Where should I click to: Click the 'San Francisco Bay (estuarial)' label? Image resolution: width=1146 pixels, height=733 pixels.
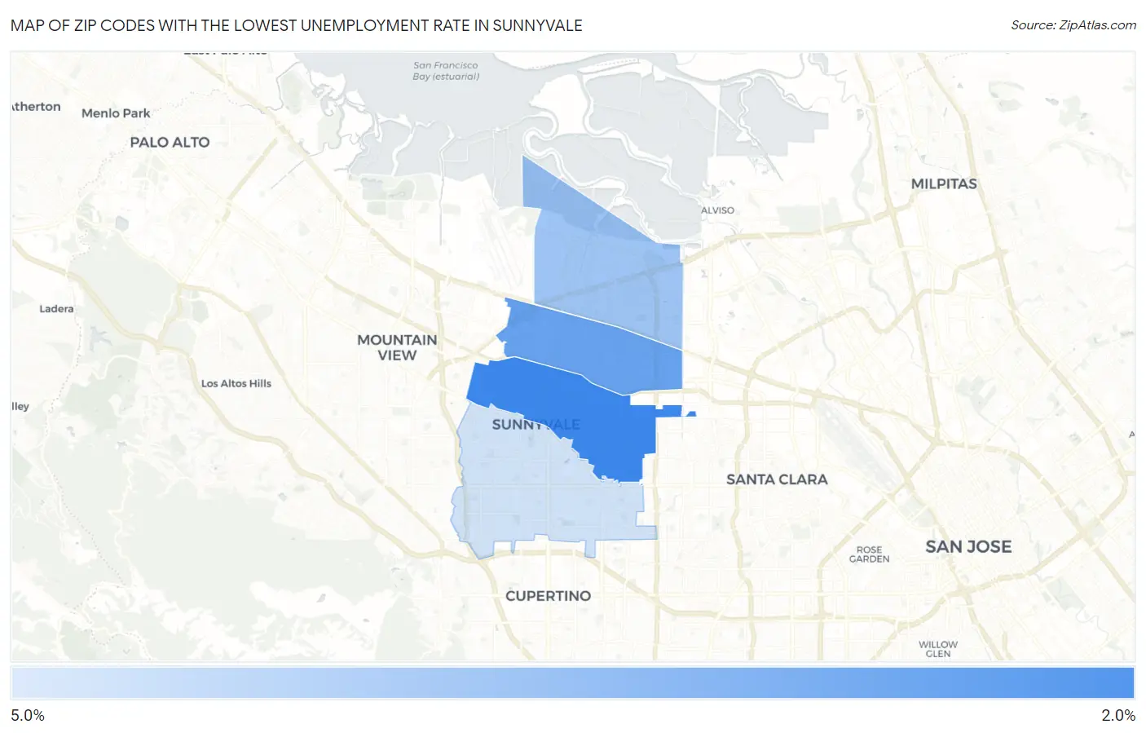coord(446,71)
